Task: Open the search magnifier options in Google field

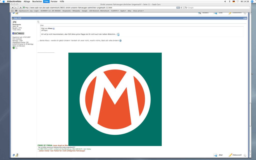Action: [186, 8]
